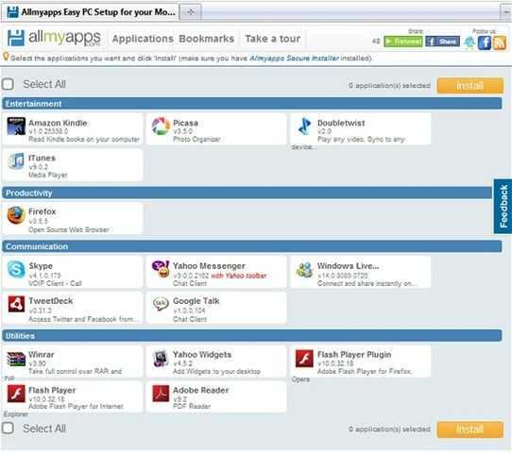This screenshot has width=512, height=453.
Task: Click the green Retweet share button
Action: [x=403, y=42]
